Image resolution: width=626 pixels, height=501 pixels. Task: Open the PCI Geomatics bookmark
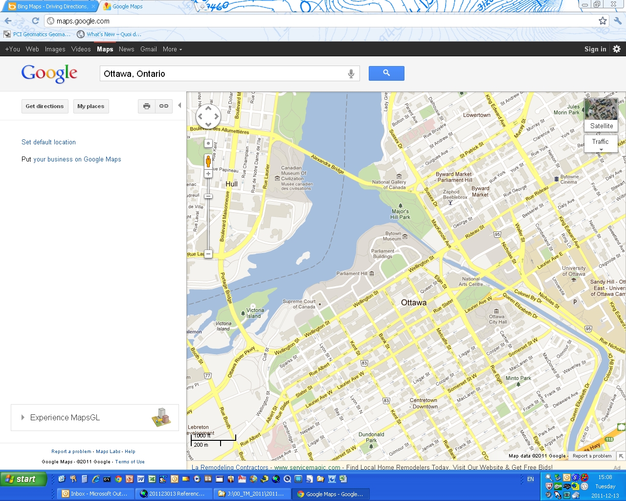(x=37, y=34)
